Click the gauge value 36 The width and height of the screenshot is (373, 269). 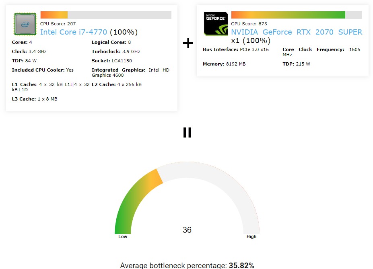click(x=187, y=230)
